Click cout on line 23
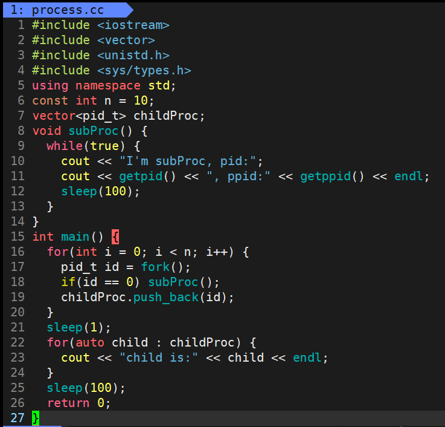 (x=75, y=357)
